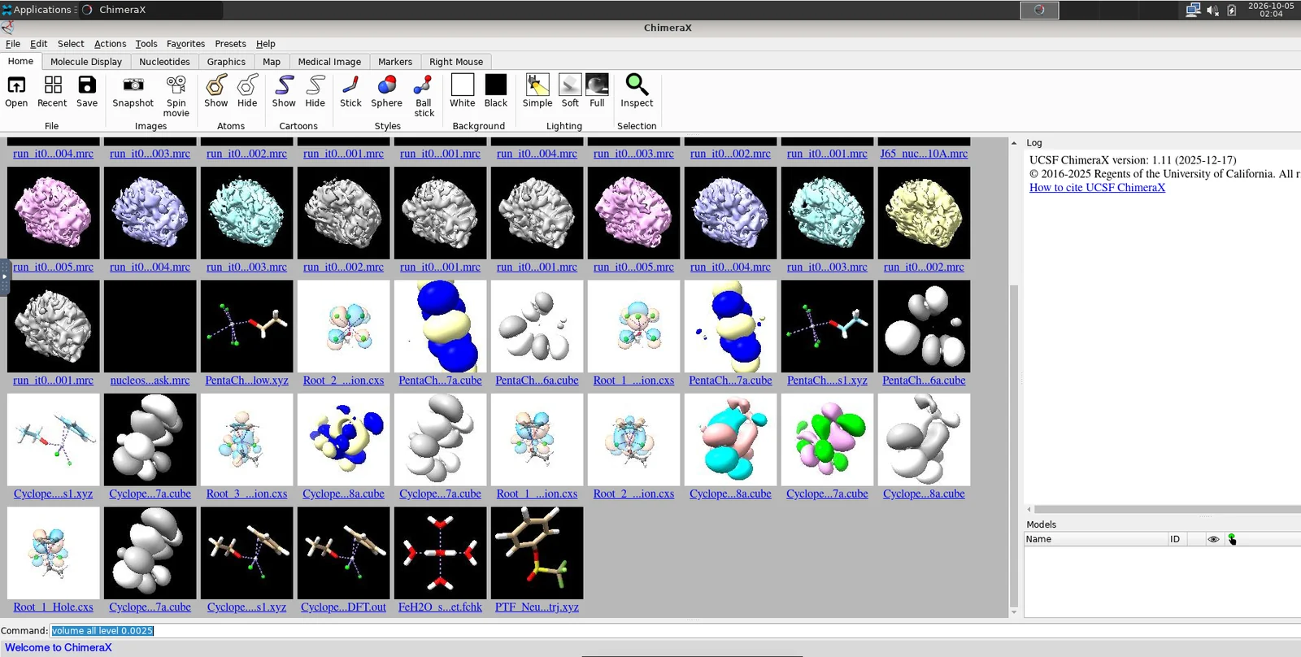Click the Open file icon

click(16, 90)
